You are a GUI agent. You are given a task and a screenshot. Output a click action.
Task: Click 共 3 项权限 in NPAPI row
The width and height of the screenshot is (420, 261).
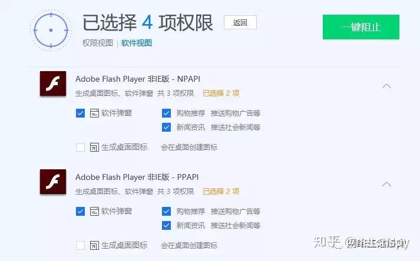176,93
